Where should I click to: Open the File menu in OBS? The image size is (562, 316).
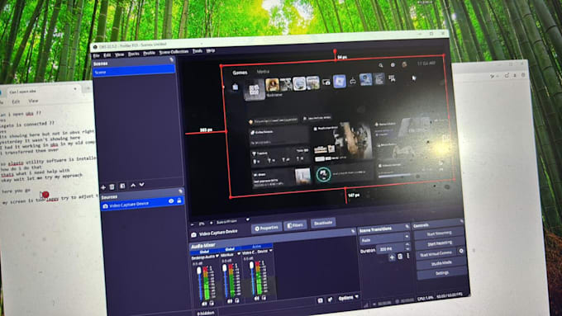click(x=97, y=56)
